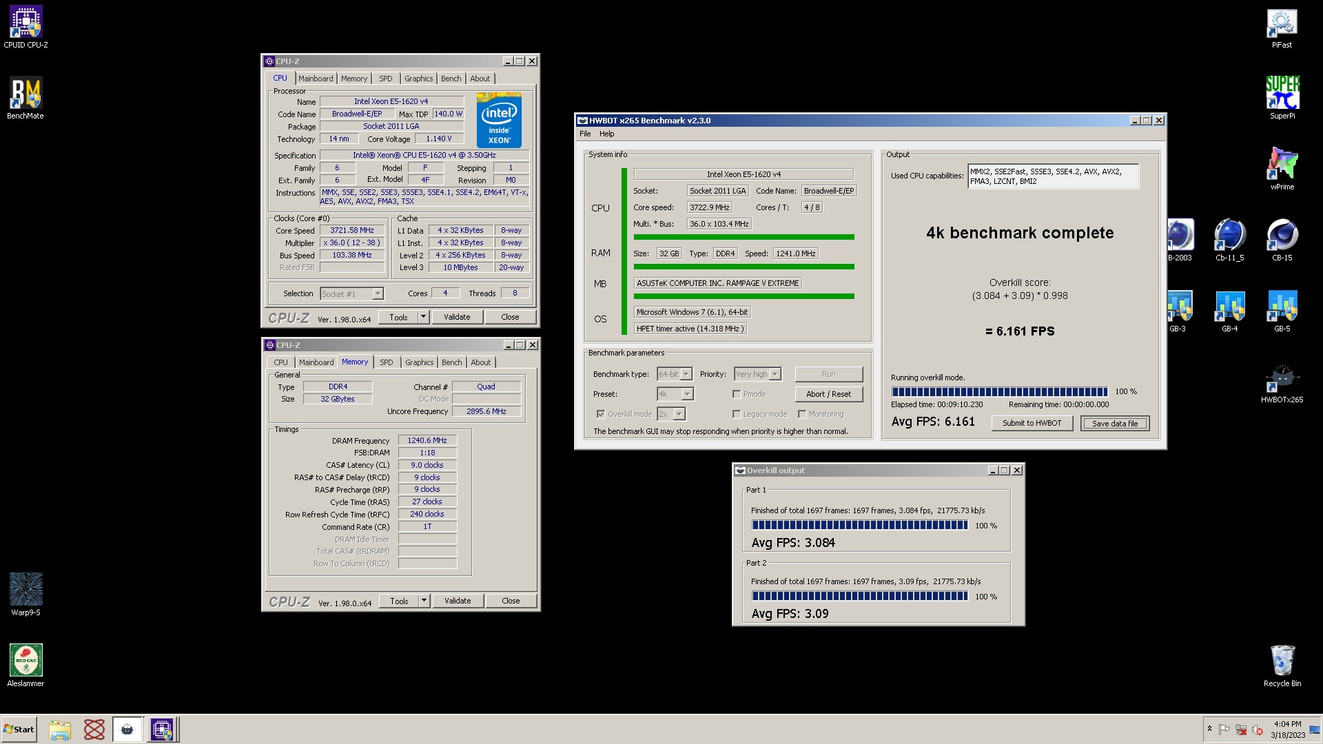The height and width of the screenshot is (744, 1323).
Task: Toggle Pmode checkbox
Action: (x=737, y=394)
